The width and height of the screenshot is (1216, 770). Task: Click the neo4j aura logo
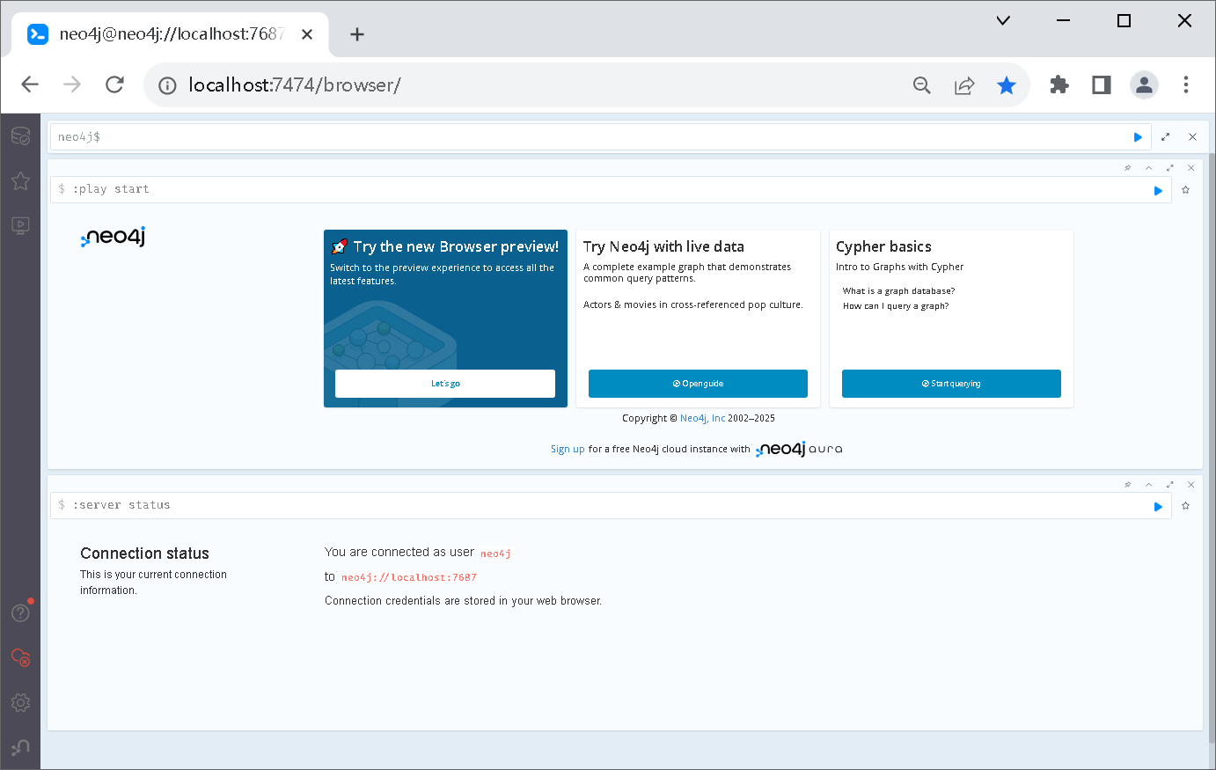click(x=799, y=449)
